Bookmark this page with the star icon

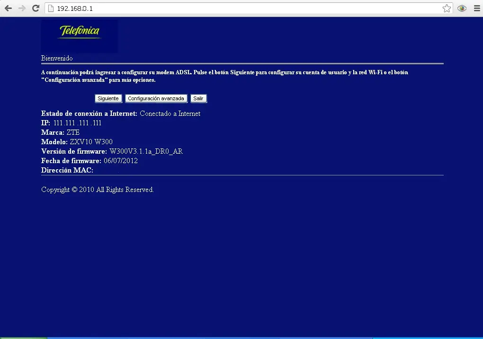447,9
